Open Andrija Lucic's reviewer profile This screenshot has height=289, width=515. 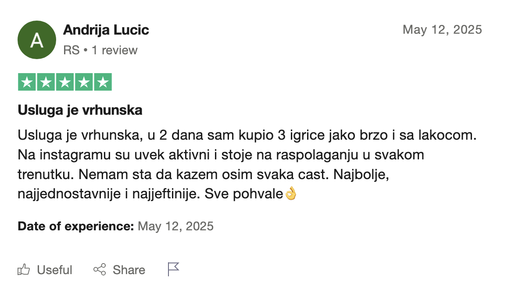(x=106, y=30)
